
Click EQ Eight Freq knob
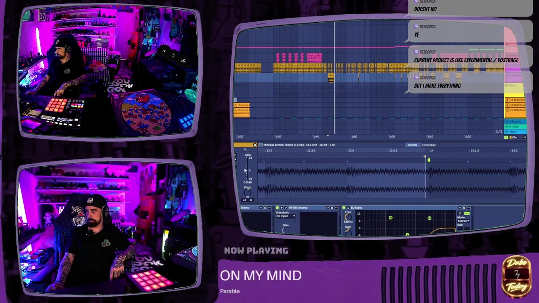coord(348,217)
